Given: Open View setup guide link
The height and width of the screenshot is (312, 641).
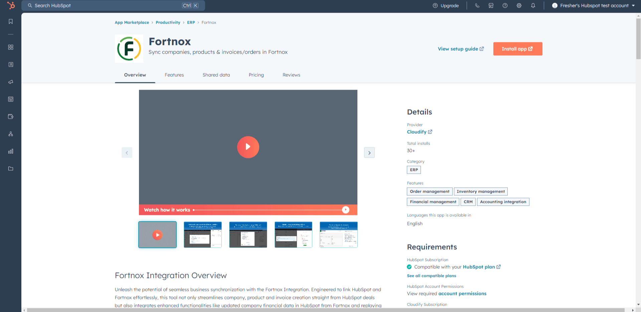Looking at the screenshot, I should click(461, 49).
